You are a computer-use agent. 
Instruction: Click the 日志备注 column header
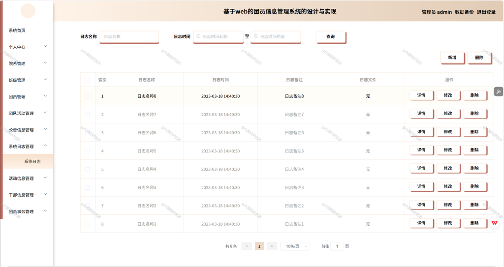pos(294,80)
